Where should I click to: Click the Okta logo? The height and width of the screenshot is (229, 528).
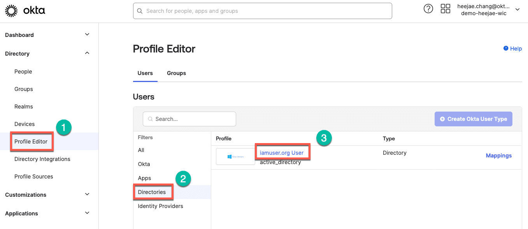[x=25, y=11]
